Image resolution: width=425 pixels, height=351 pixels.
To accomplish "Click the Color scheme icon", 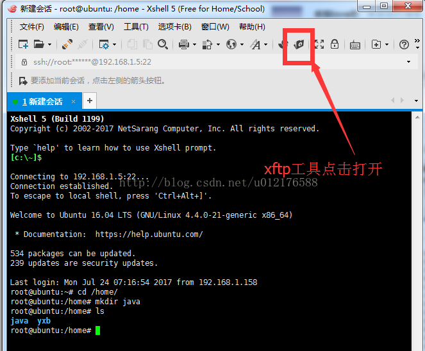I will [x=207, y=44].
